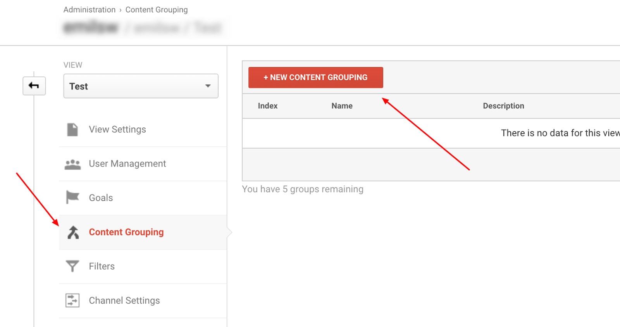The height and width of the screenshot is (327, 620).
Task: Select Content Grouping in the sidebar
Action: coord(126,232)
